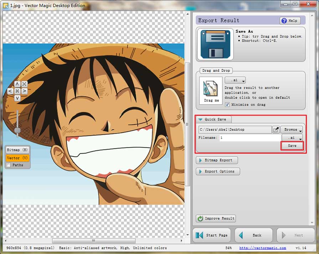The image size is (319, 254).
Task: Click the pan up arrow button
Action: (x=17, y=84)
